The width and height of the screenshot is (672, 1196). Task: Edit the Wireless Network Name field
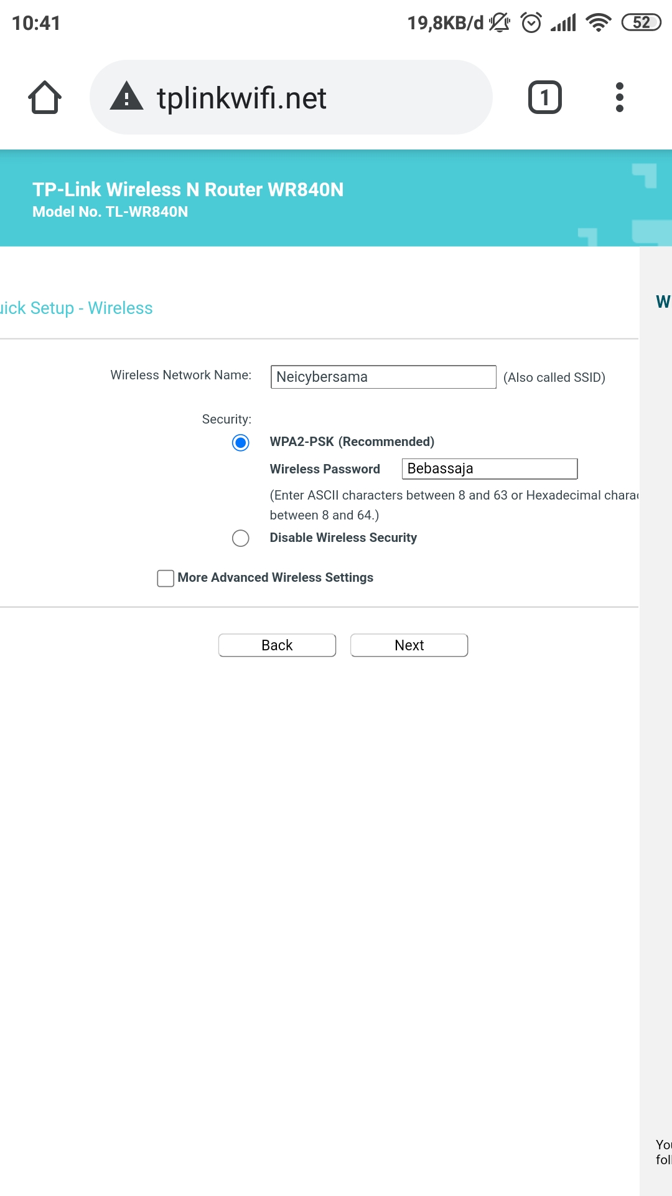coord(383,377)
